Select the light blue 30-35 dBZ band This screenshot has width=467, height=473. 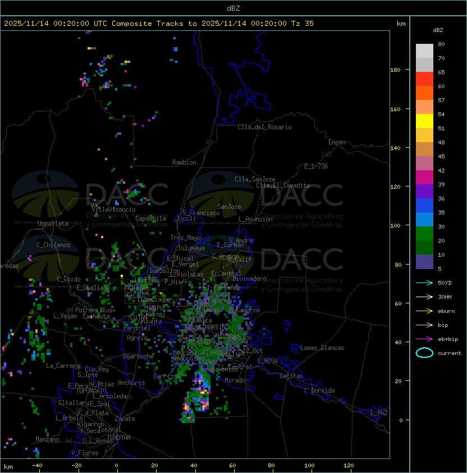pyautogui.click(x=424, y=220)
